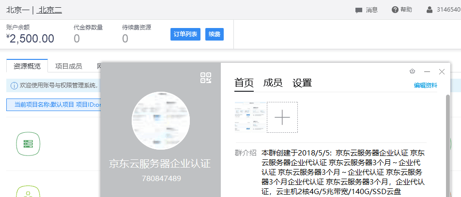This screenshot has width=461, height=197.
Task: Click the 待续费资源 label
Action: click(137, 28)
